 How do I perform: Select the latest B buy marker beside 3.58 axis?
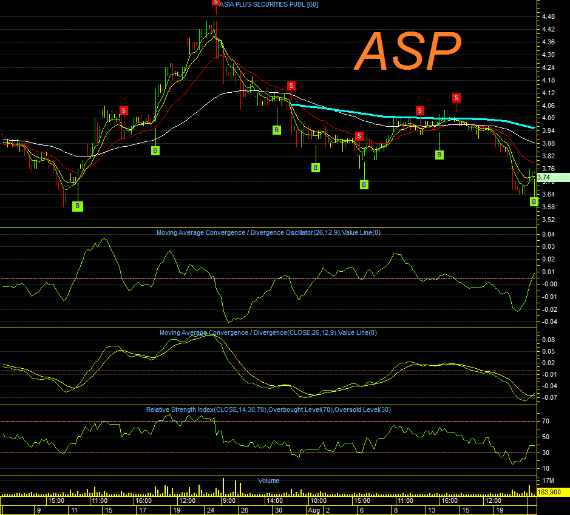(534, 201)
